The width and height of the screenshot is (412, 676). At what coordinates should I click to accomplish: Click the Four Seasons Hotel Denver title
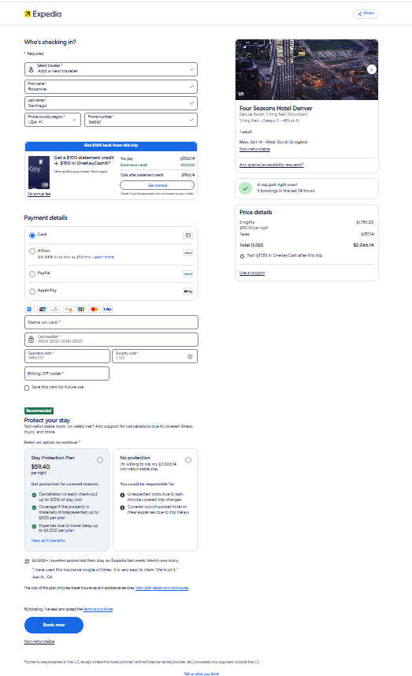coord(276,108)
